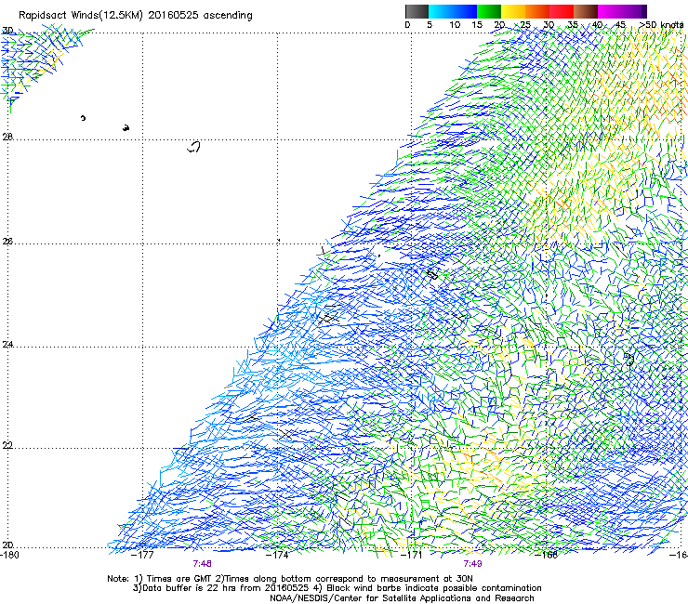Image resolution: width=688 pixels, height=604 pixels.
Task: Click the ">50 knots" legend label
Action: click(661, 25)
